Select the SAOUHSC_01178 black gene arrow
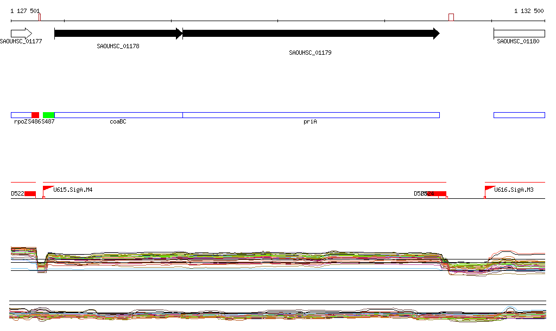Viewport: 556px width, 331px height. point(118,34)
